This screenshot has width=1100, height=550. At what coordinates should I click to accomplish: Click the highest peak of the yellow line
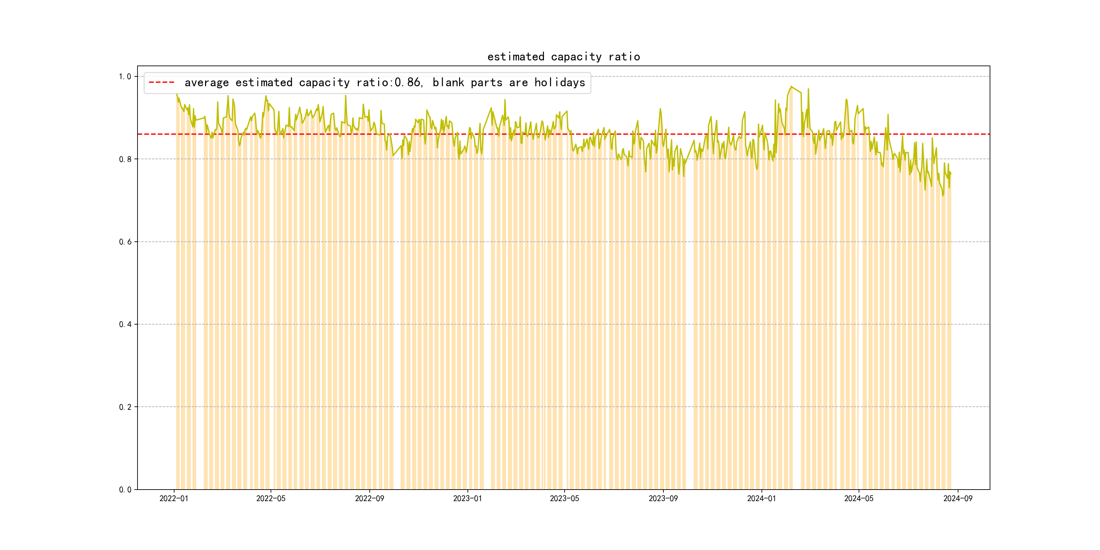tap(791, 86)
